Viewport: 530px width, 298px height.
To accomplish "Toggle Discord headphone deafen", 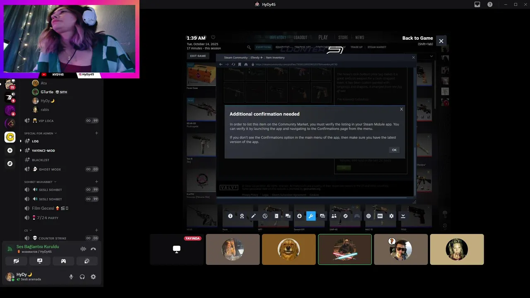I will point(82,277).
